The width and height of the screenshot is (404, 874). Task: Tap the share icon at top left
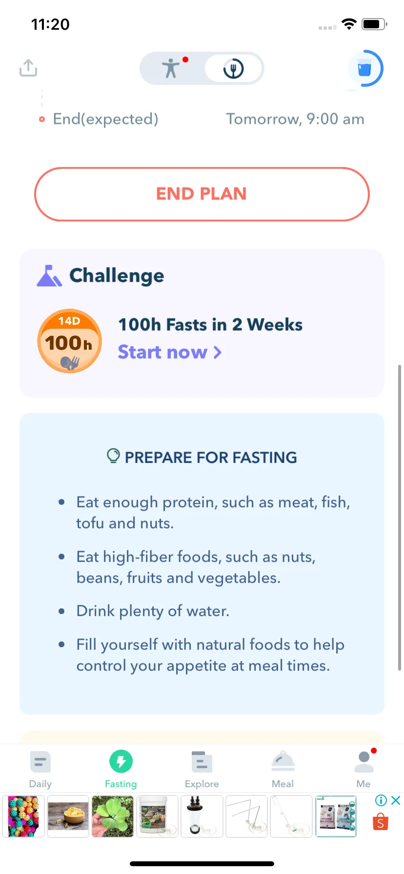[x=28, y=68]
